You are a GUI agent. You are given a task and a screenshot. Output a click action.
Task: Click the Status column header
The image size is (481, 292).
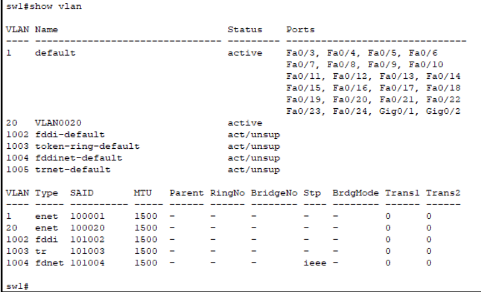[x=245, y=29]
